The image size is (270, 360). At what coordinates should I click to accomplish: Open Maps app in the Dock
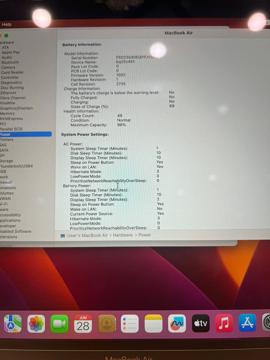13,324
